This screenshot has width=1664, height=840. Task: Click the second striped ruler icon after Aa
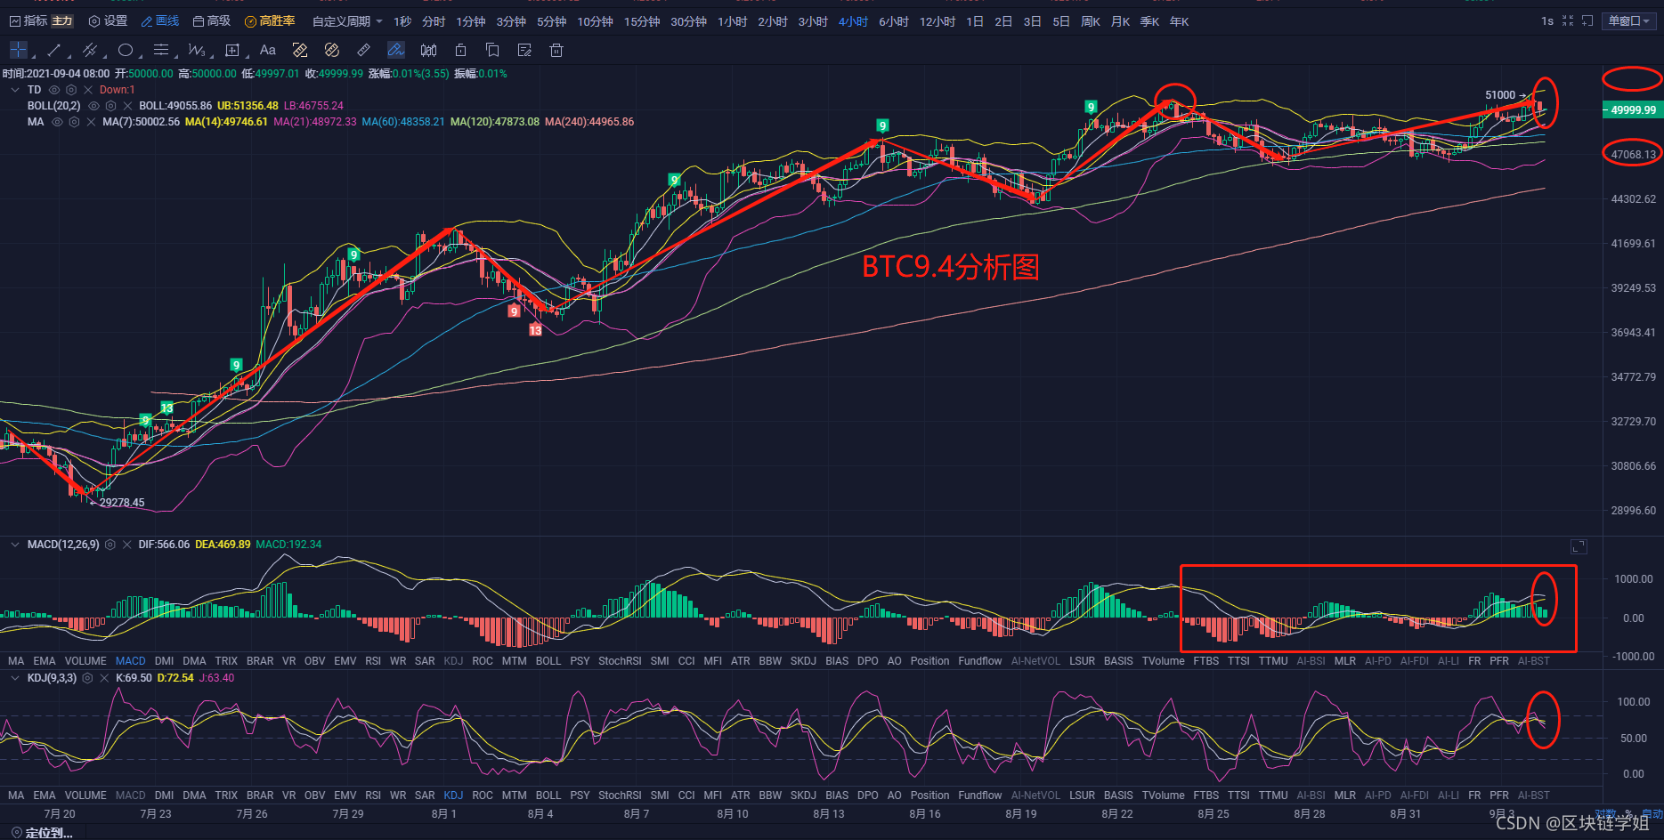tap(332, 51)
